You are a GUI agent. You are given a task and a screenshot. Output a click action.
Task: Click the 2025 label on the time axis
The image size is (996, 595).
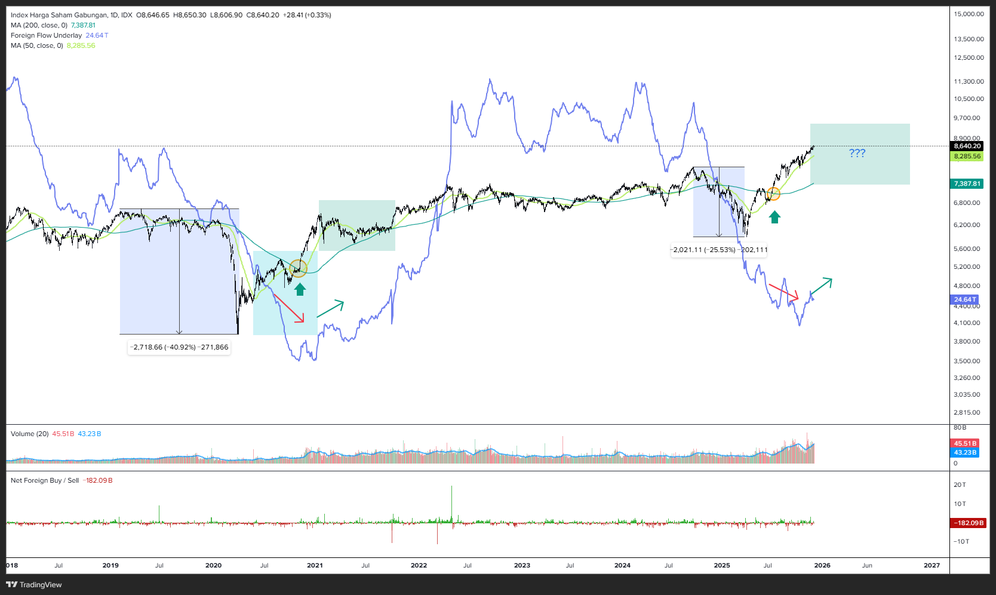[722, 565]
